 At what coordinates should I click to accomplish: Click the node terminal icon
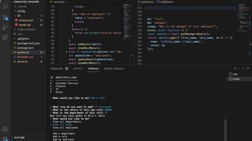(231, 79)
